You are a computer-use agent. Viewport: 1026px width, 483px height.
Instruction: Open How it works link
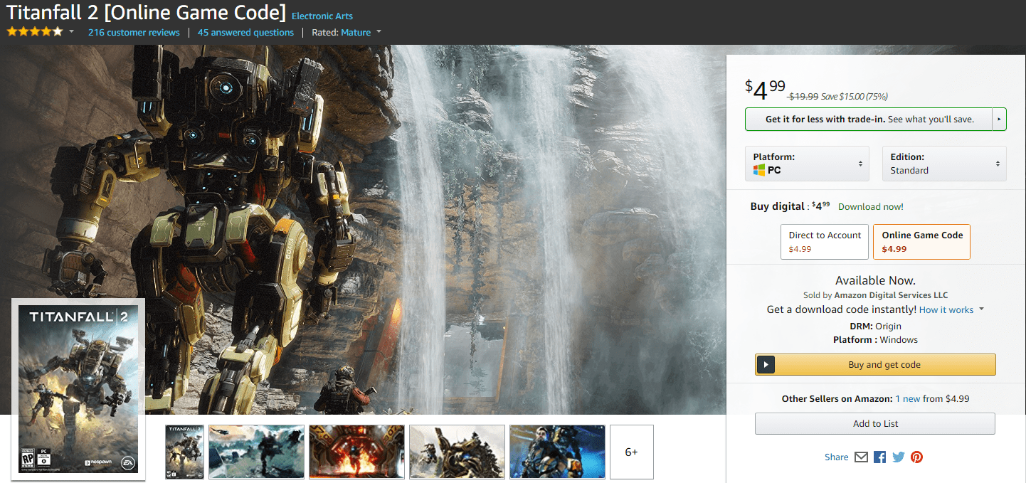(x=946, y=310)
